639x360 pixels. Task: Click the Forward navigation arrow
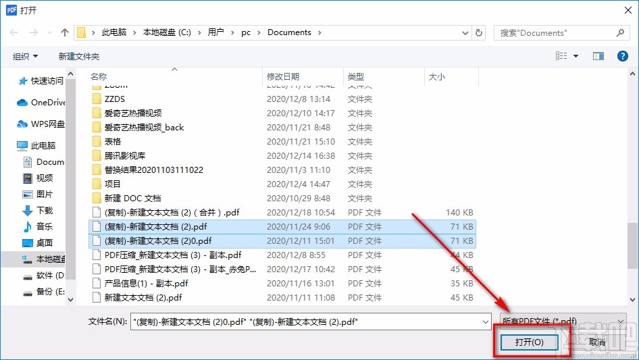click(33, 32)
